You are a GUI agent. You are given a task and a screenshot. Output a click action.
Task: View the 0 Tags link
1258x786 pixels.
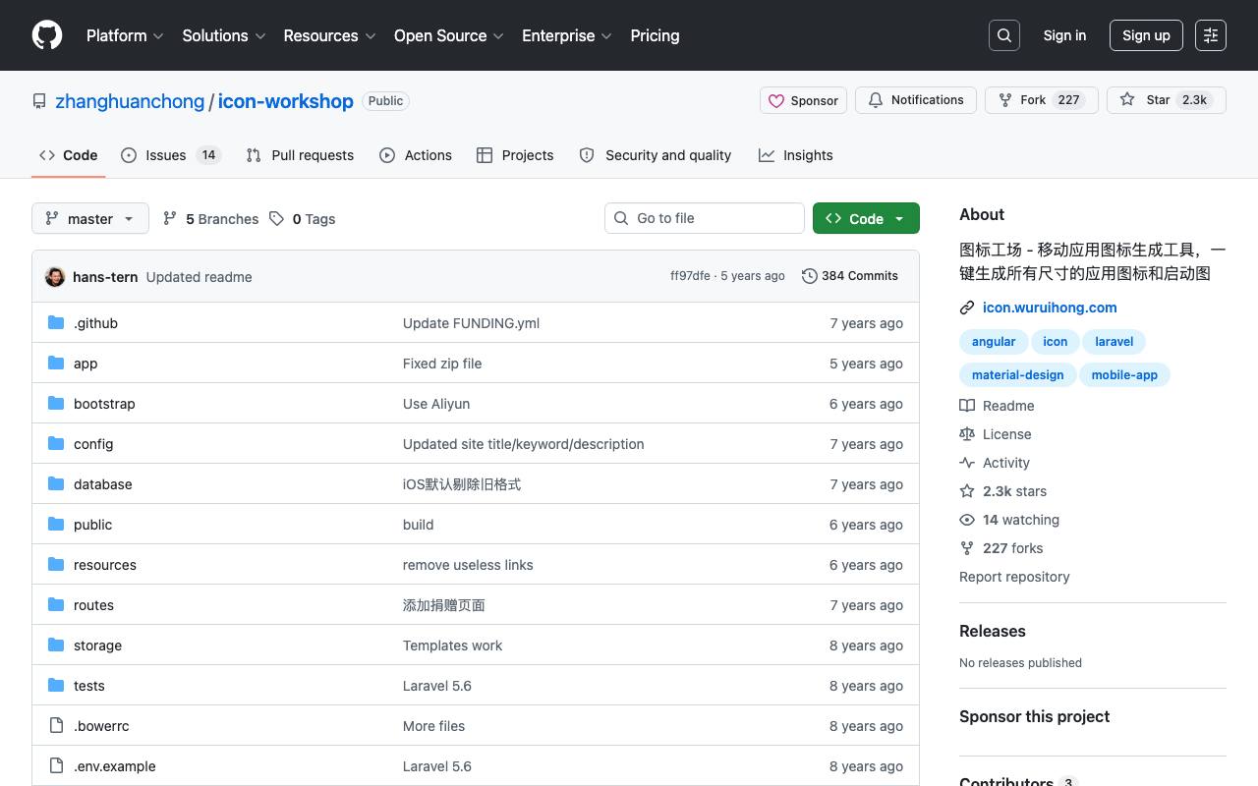303,219
